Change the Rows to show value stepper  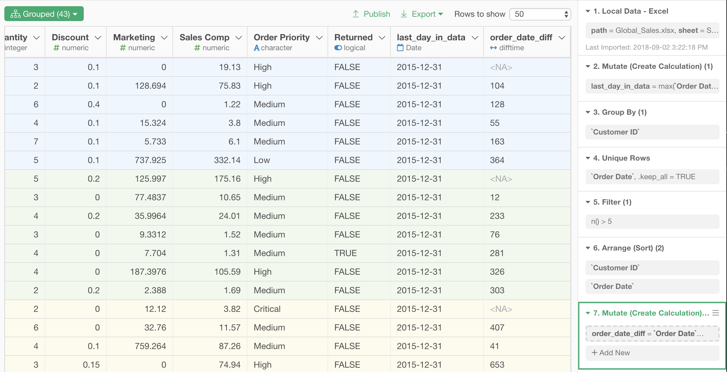tap(566, 14)
